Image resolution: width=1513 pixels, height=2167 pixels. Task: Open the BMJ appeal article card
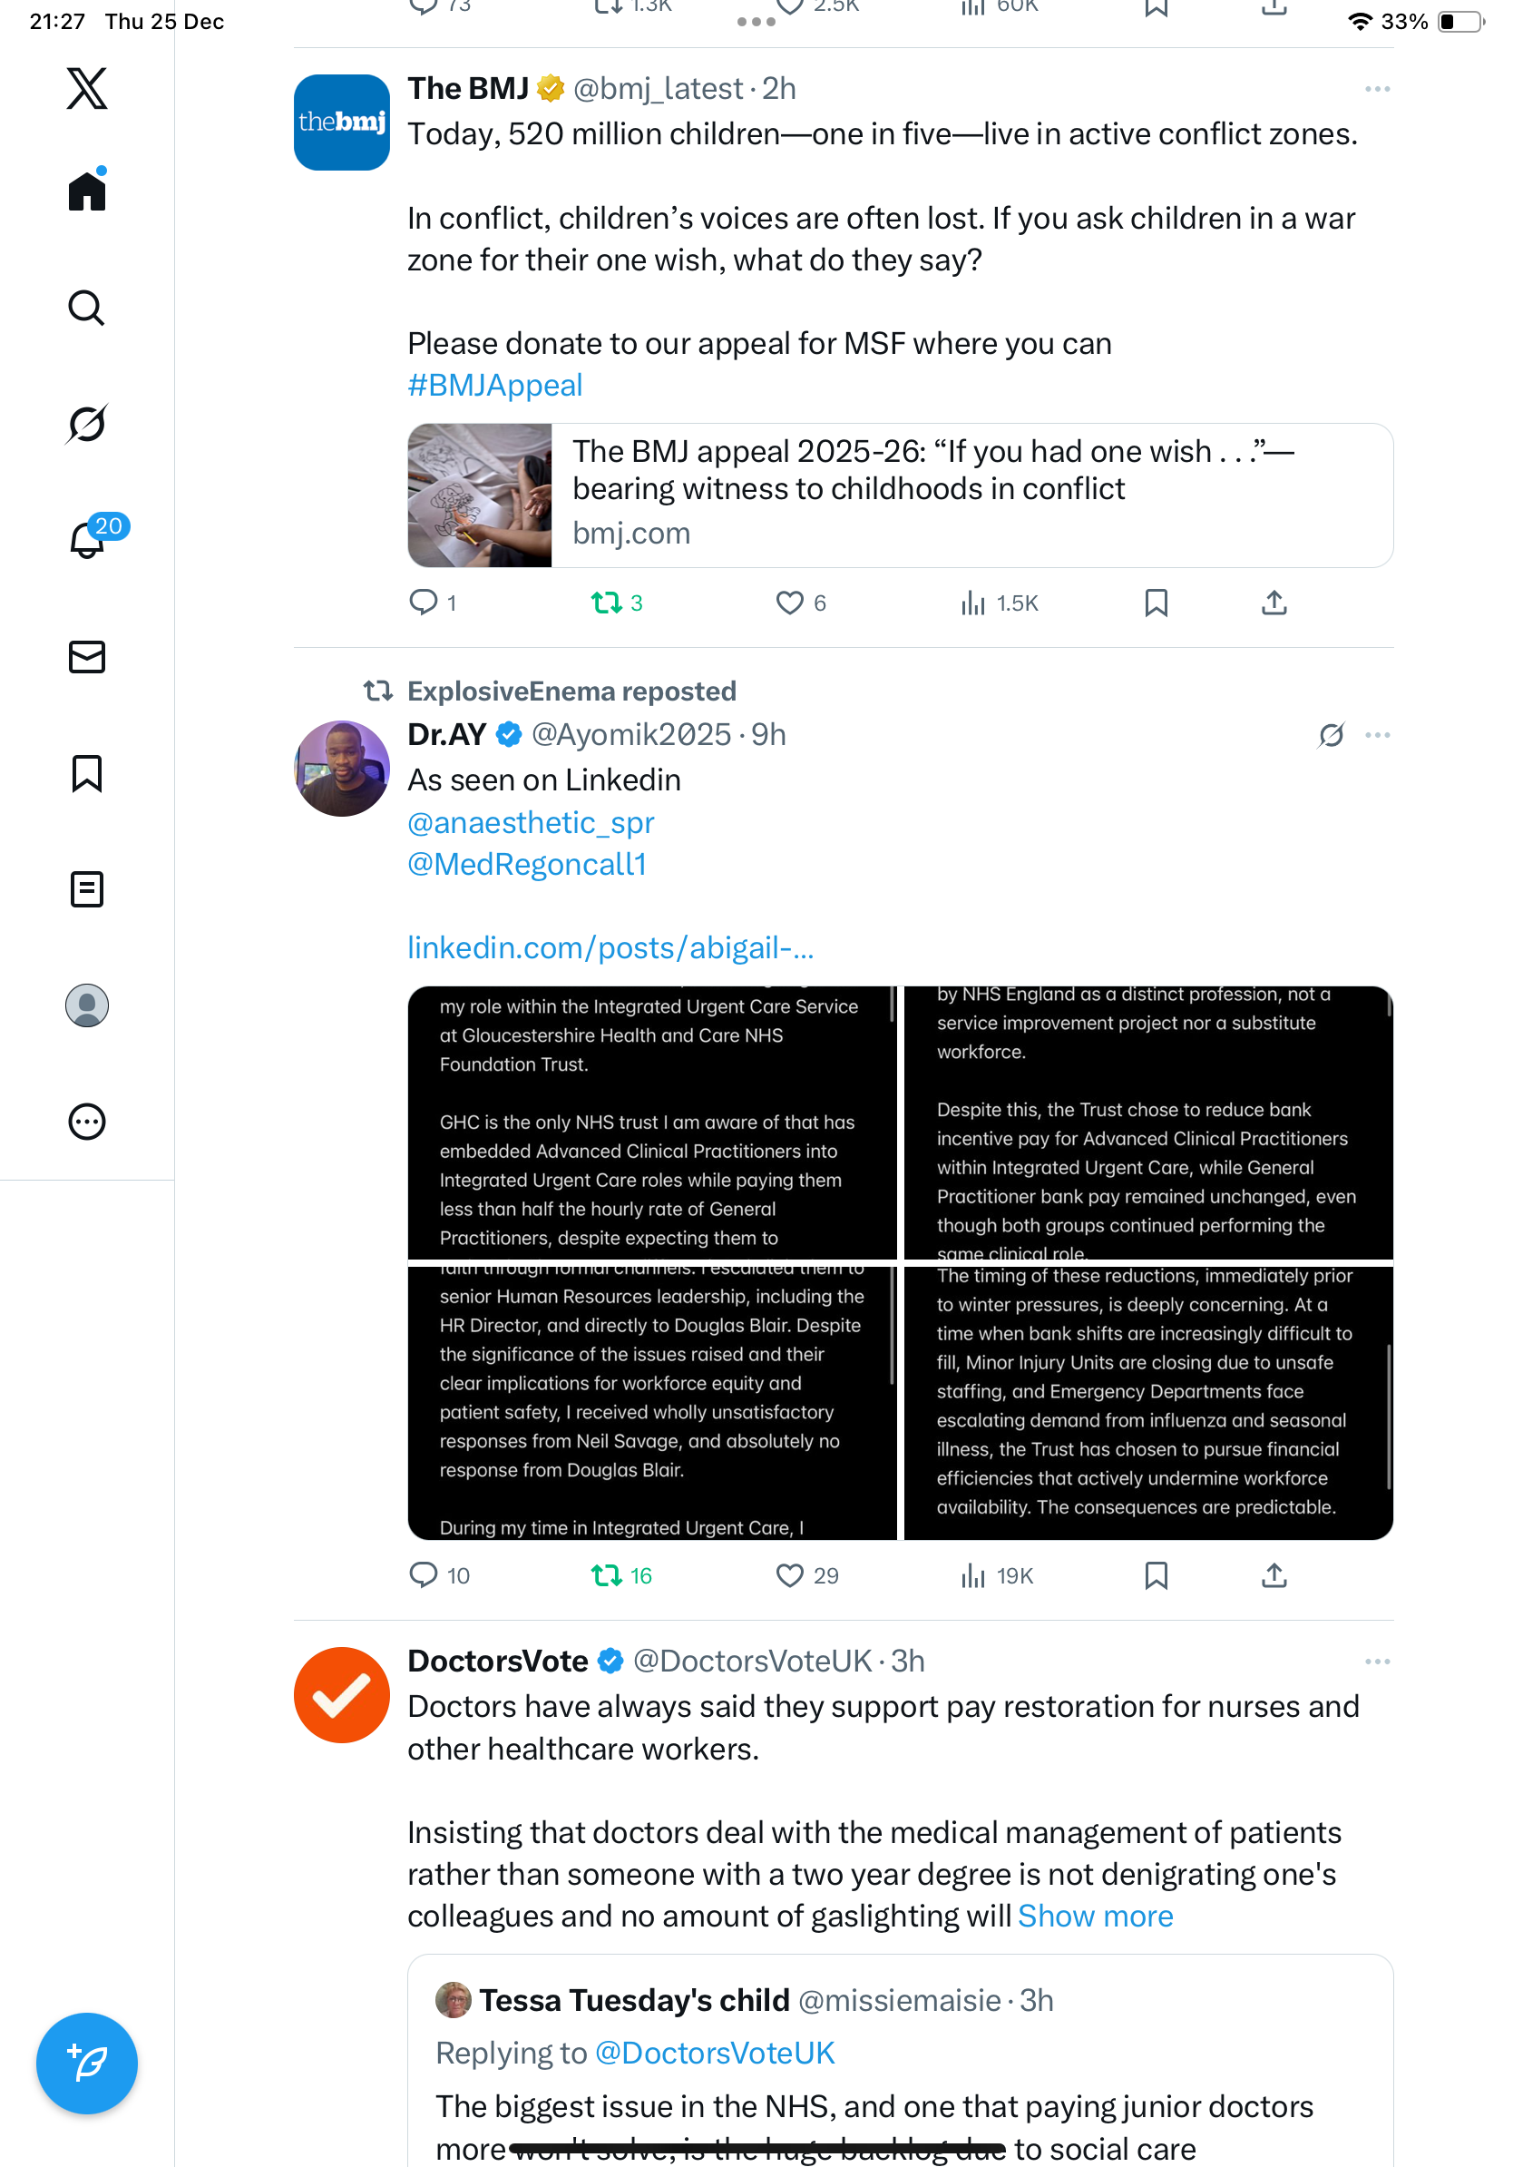click(900, 495)
